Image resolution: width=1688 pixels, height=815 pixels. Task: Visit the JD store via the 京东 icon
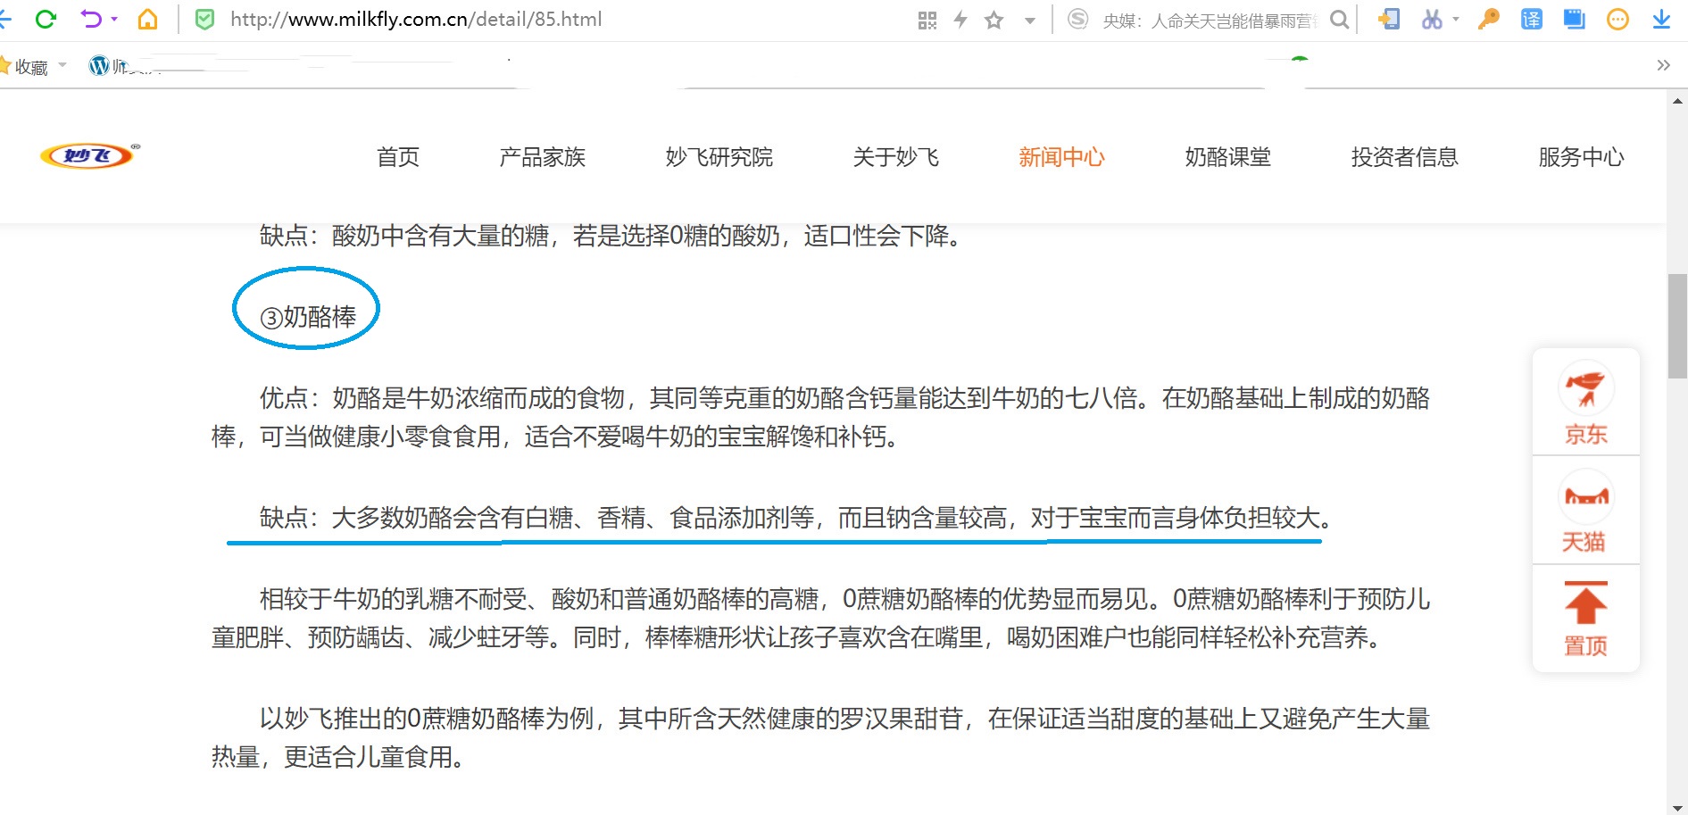pos(1585,402)
